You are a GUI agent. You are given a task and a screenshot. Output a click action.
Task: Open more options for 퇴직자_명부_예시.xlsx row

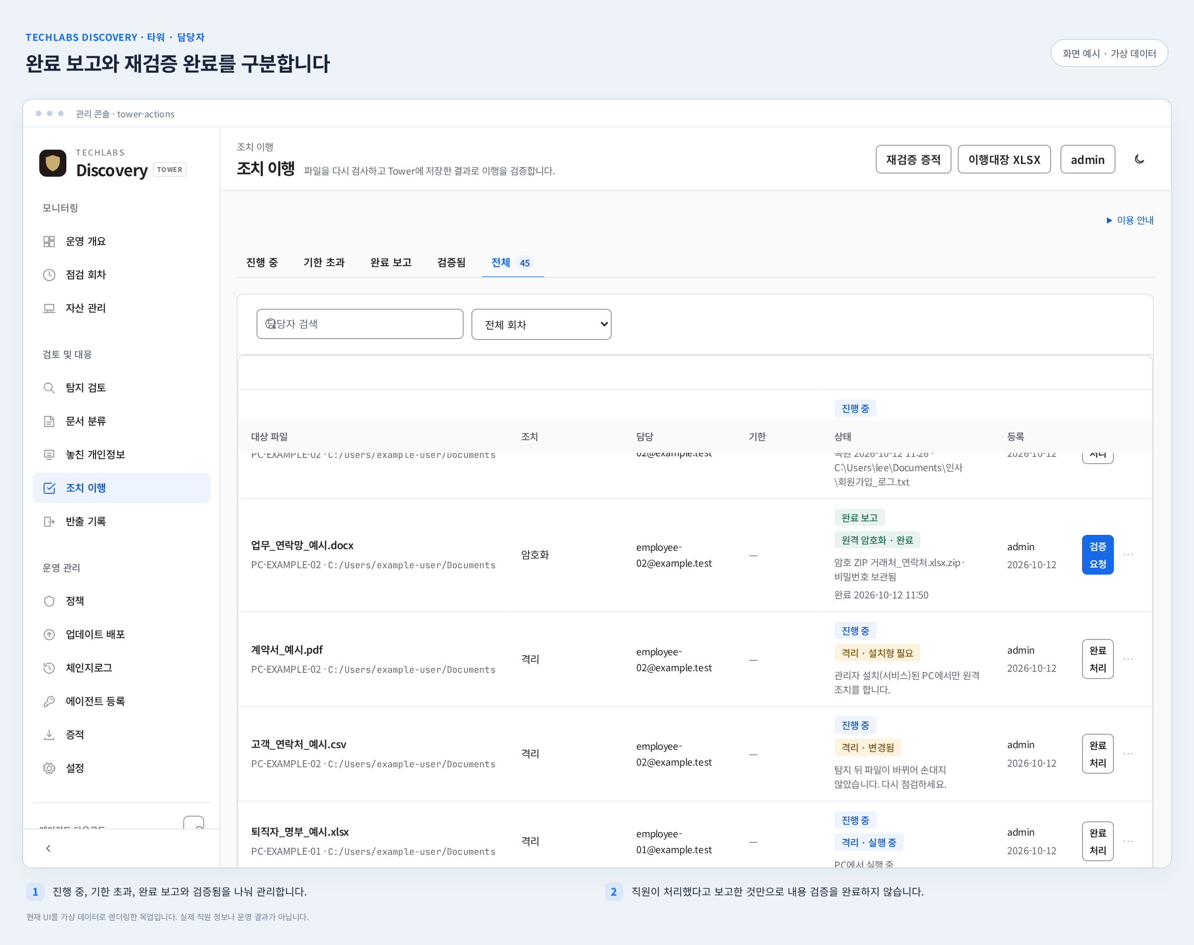(x=1128, y=841)
